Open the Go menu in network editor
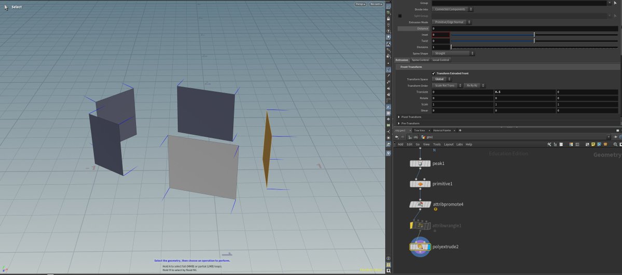Viewport: 622px width, 275px height. (418, 144)
